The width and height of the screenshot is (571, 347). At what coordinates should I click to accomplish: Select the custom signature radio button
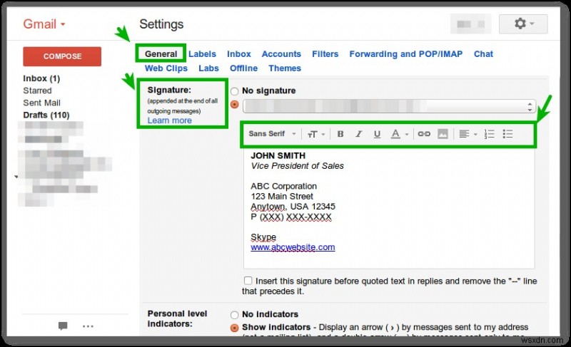click(235, 105)
